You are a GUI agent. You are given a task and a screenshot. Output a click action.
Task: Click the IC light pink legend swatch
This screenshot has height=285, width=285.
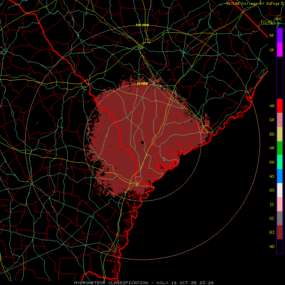tap(280, 204)
